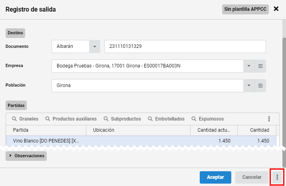Expand the Población dropdown arrow
The width and height of the screenshot is (286, 186).
click(249, 85)
